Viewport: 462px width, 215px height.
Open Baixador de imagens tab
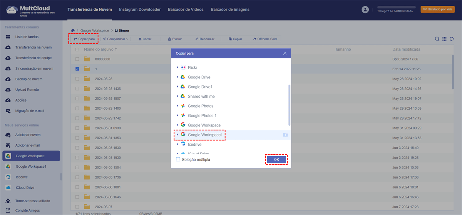230,9
